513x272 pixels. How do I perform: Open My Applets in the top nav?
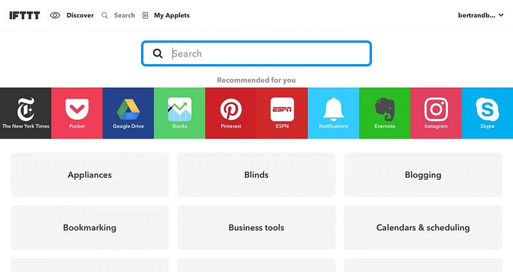point(172,15)
